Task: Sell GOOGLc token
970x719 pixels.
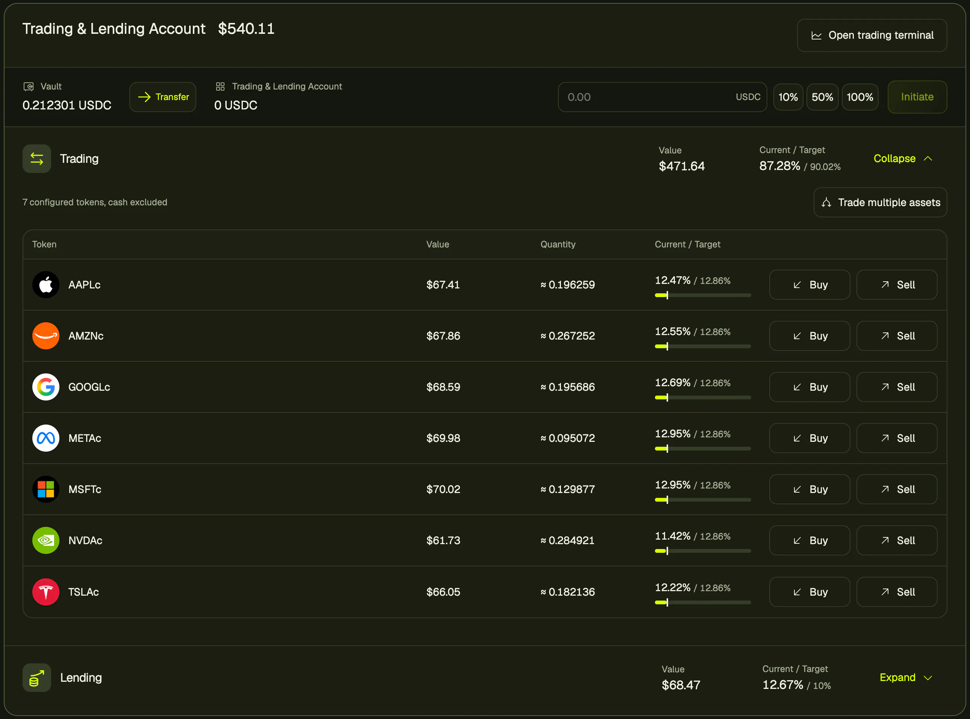Action: [x=897, y=387]
